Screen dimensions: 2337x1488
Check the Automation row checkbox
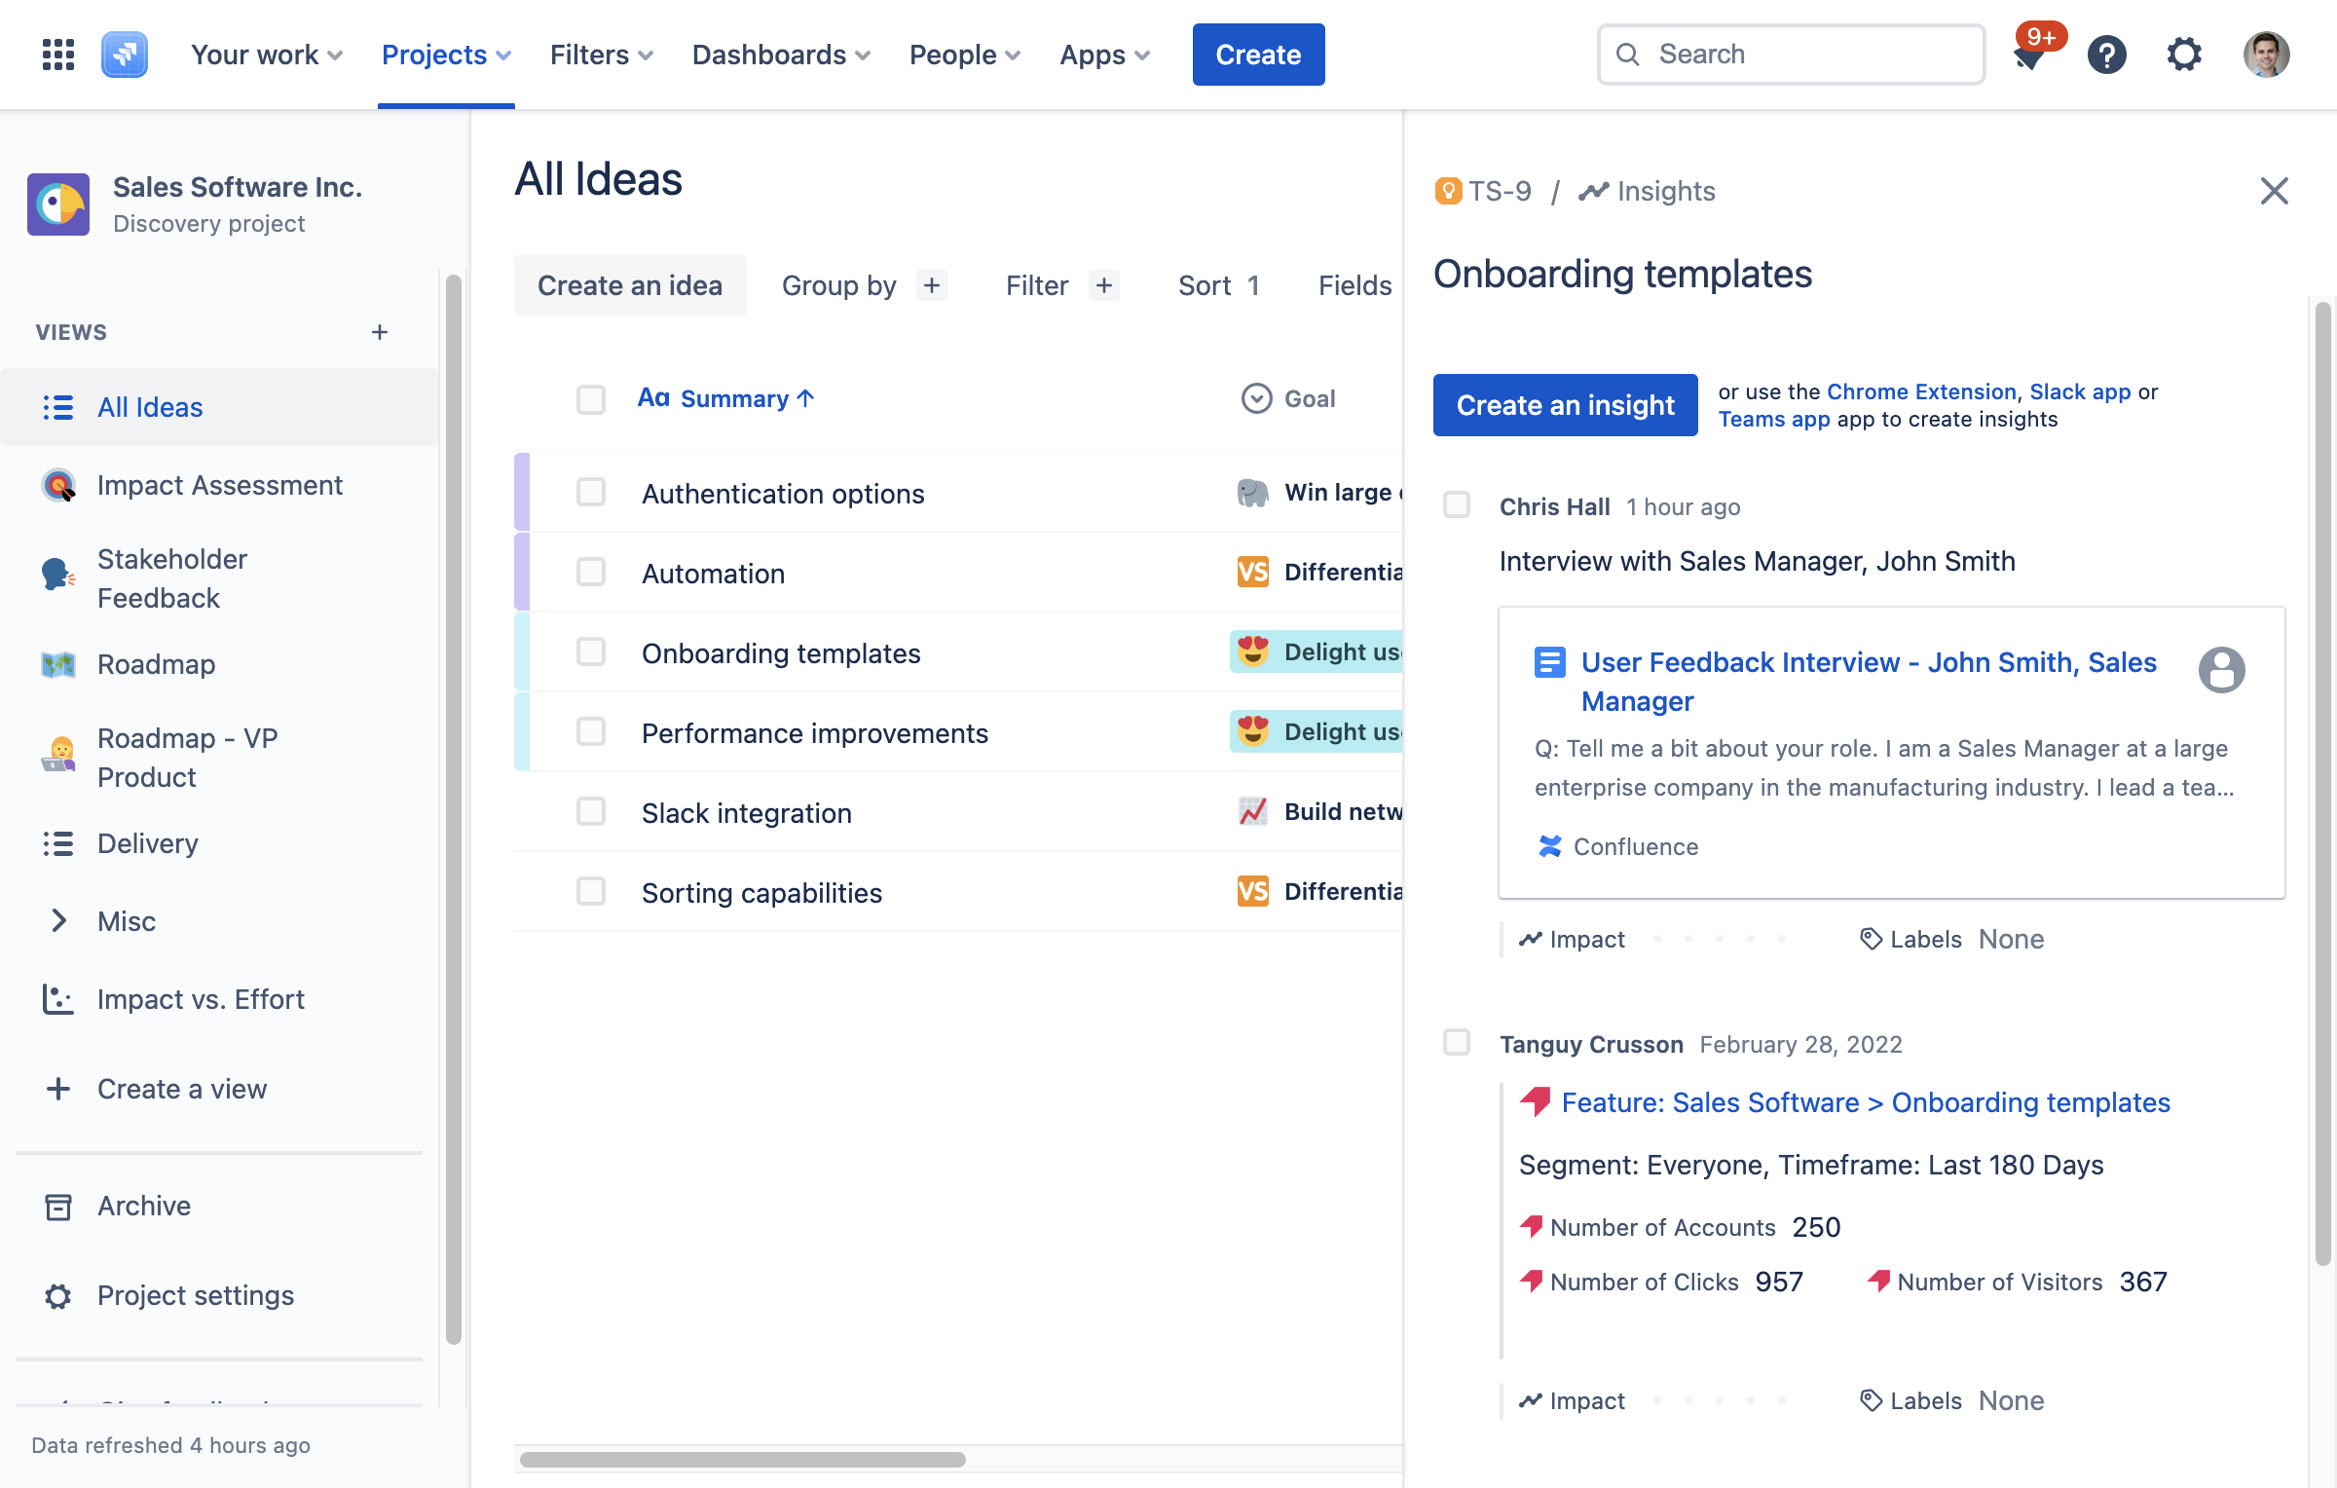click(x=591, y=573)
